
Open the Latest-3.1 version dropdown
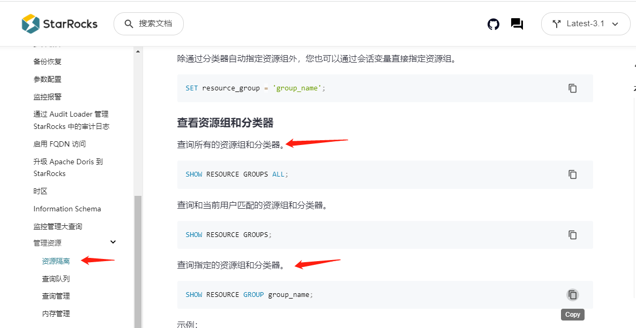585,24
